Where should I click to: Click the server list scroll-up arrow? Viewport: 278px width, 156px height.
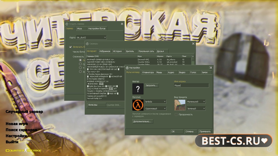[x=193, y=56]
